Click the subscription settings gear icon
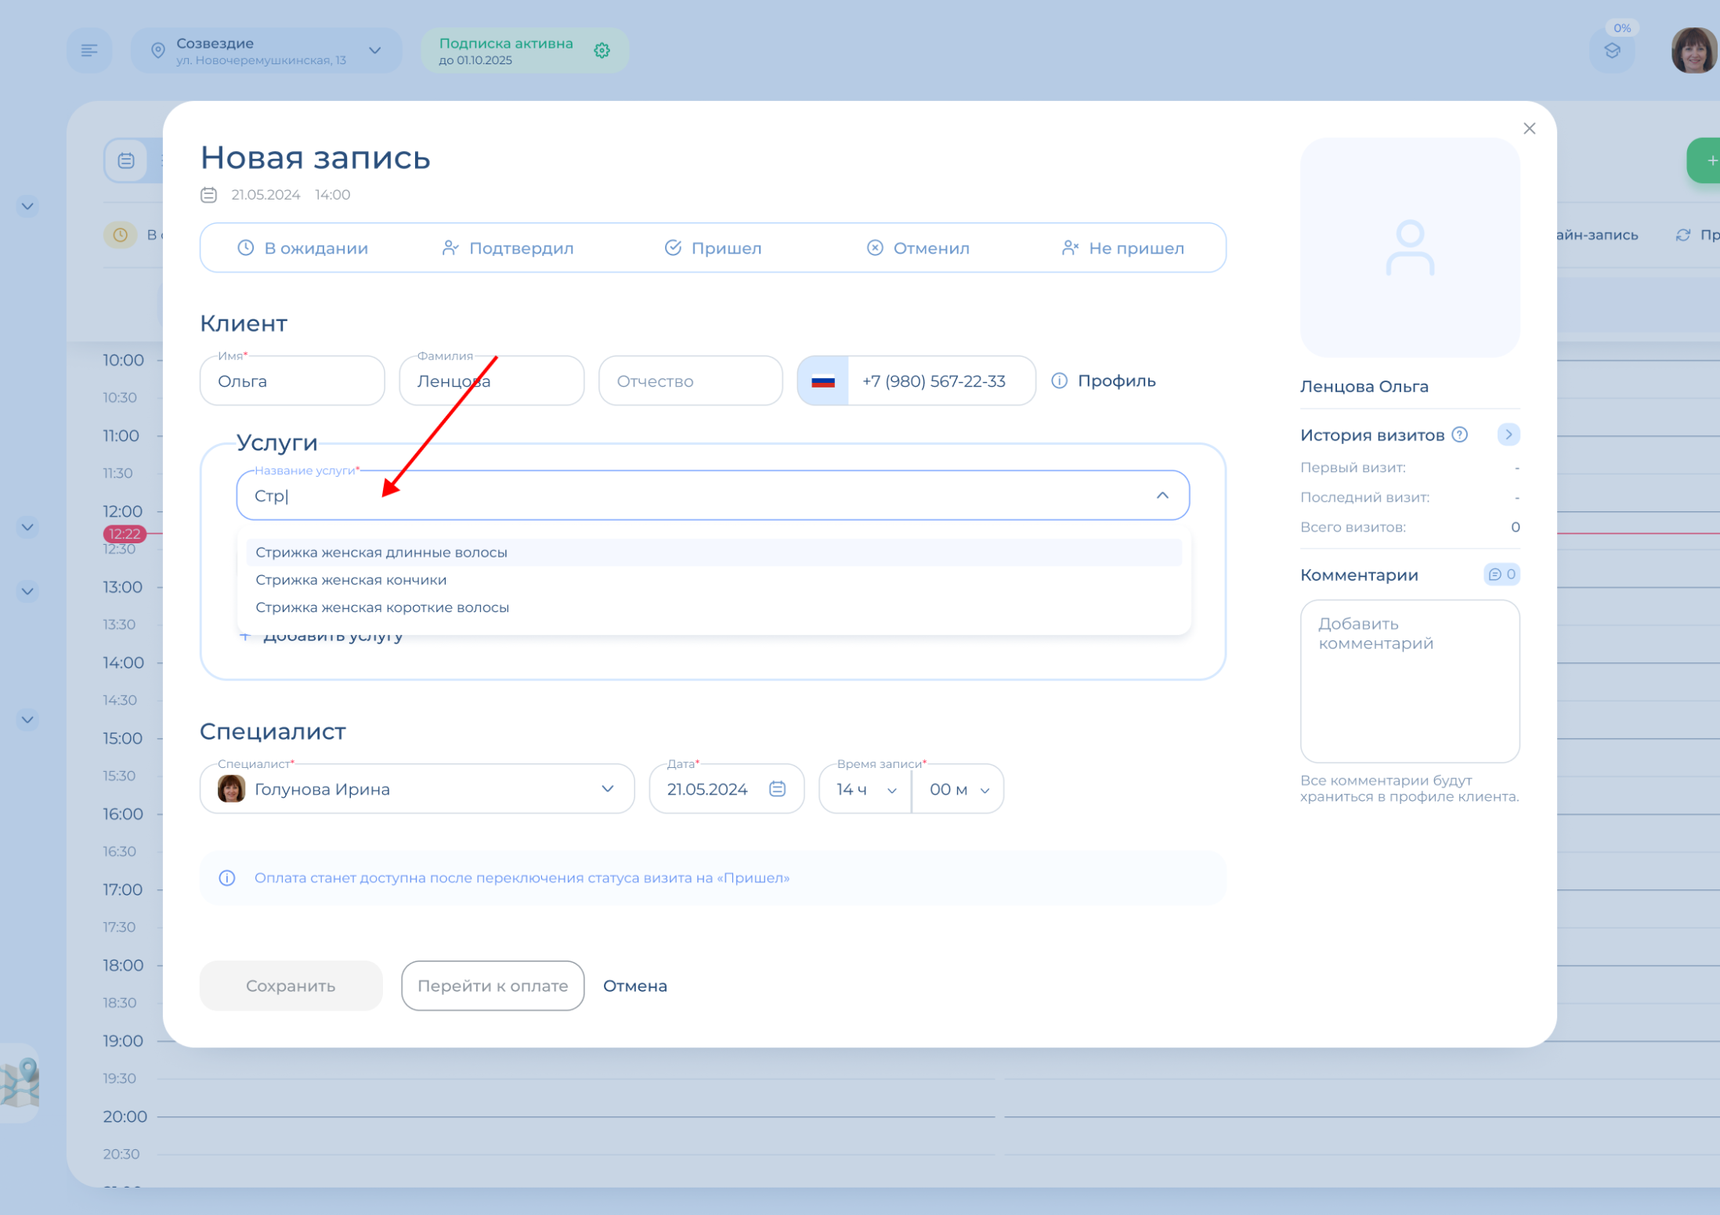The height and width of the screenshot is (1215, 1720). click(602, 51)
